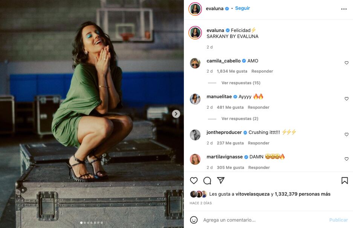Save the post with the bookmark icon

[344, 181]
